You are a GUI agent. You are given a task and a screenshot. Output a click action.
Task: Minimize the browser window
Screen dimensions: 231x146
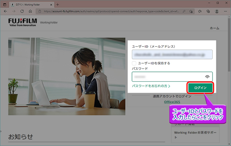[x=209, y=3]
